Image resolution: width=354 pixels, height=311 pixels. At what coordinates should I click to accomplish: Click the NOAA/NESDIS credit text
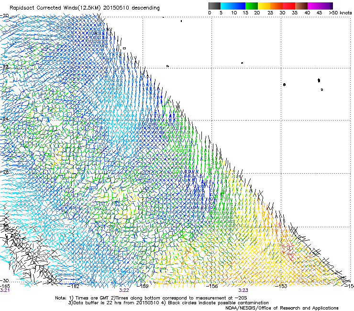pyautogui.click(x=282, y=308)
